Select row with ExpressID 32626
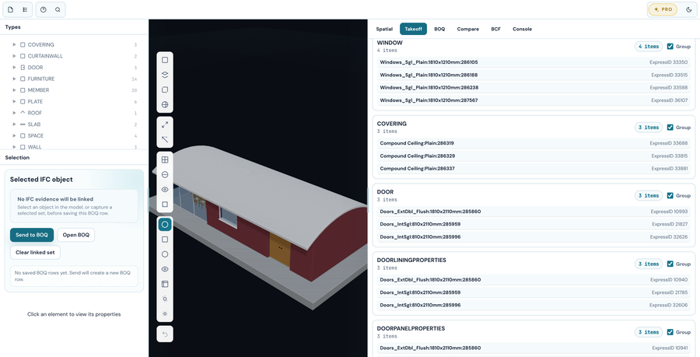Screen dimensions: 700x357 (x=534, y=237)
